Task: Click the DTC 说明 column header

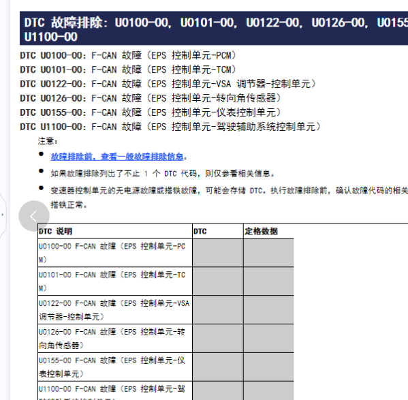Action: (x=115, y=231)
